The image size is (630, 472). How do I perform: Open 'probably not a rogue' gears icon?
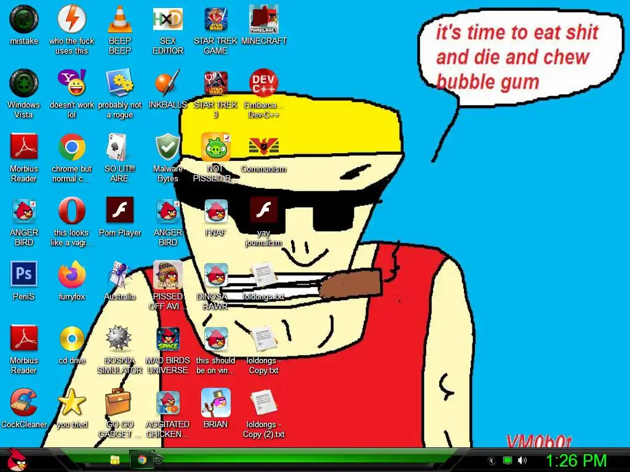120,83
